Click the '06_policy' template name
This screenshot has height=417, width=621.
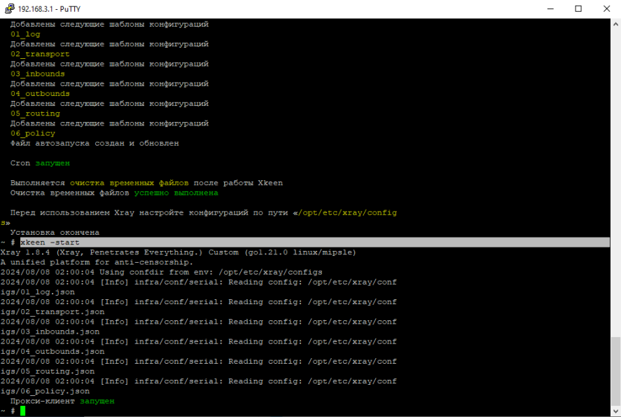[x=32, y=133]
